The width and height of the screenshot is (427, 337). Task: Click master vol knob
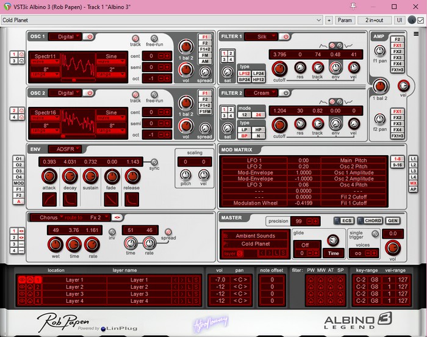point(393,248)
